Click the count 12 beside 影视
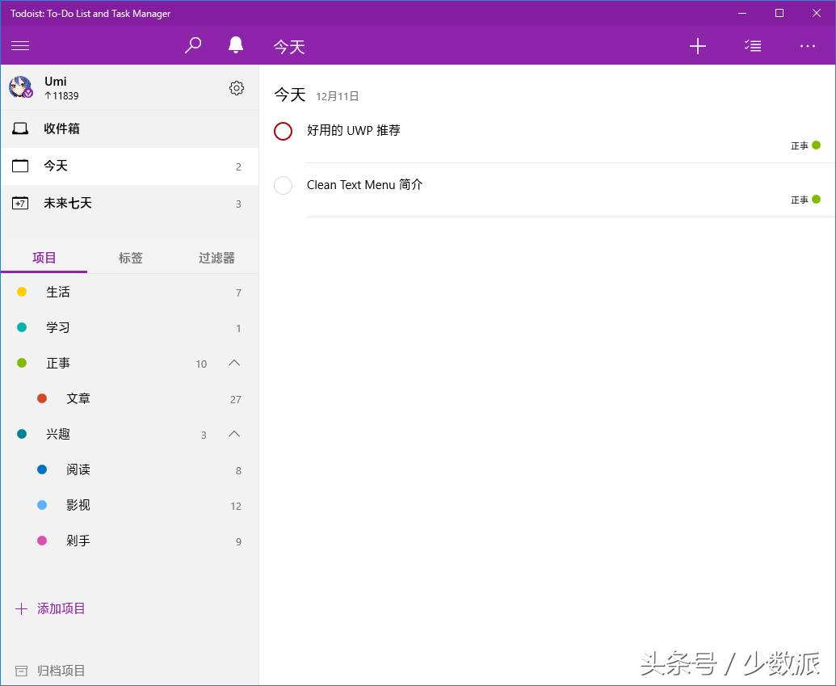This screenshot has width=836, height=686. (236, 507)
